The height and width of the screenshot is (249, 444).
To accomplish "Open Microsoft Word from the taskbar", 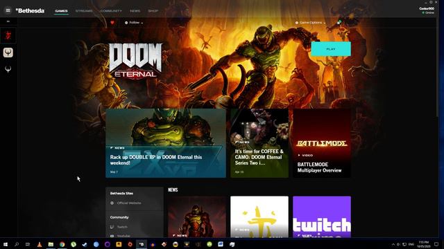I will [221, 244].
